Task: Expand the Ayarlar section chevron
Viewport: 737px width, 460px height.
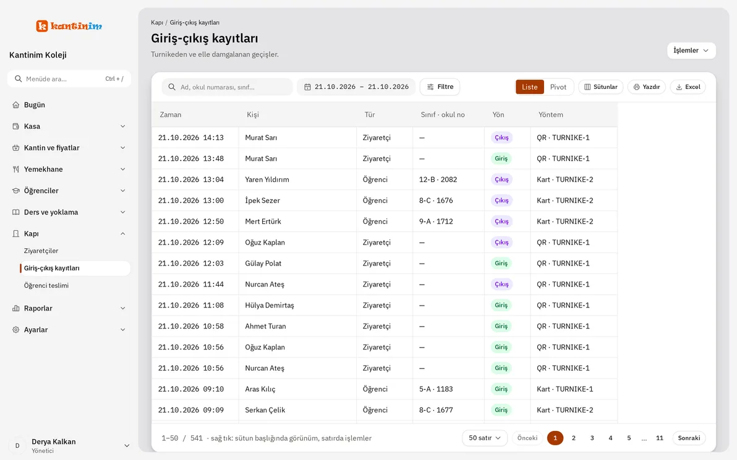Action: [122, 330]
